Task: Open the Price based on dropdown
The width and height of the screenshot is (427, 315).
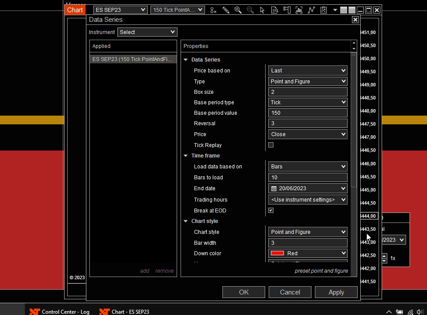Action: click(x=307, y=70)
